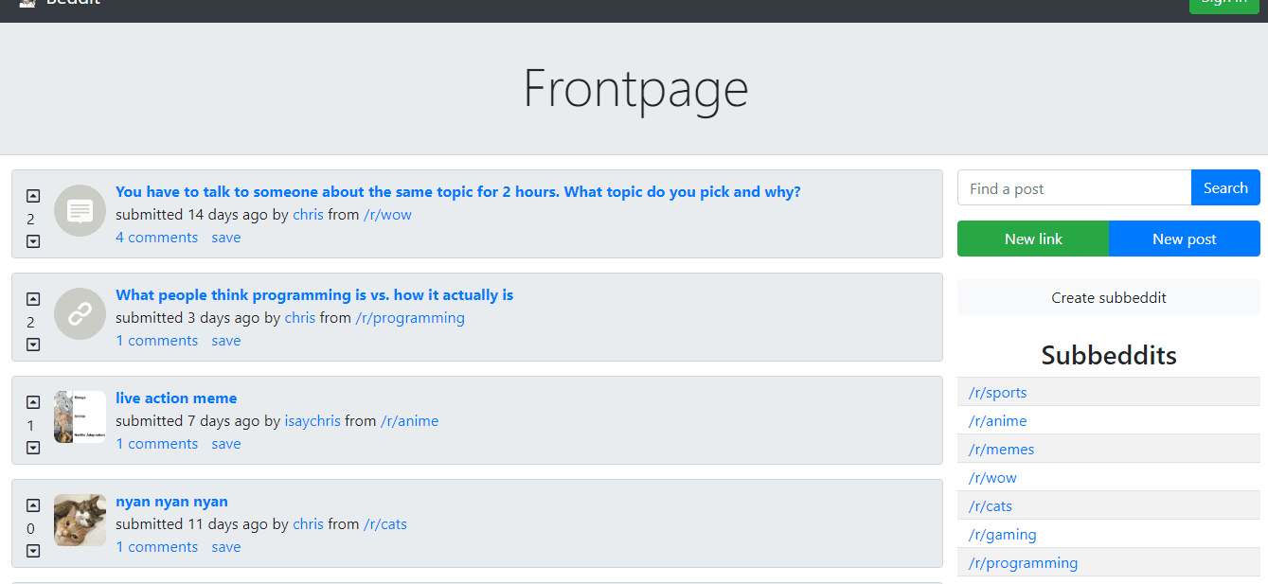
Task: Click the blue New post button
Action: 1184,239
